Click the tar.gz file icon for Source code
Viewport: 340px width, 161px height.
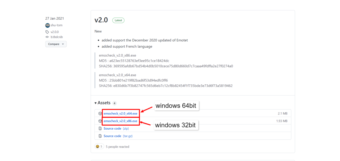coord(100,136)
